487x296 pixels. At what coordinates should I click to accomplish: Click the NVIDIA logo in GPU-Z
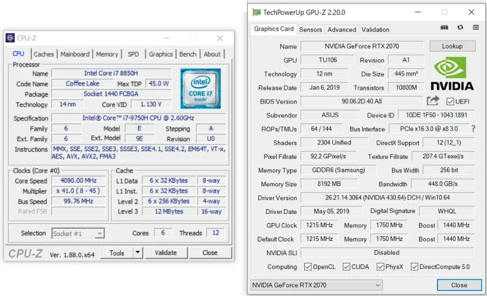pos(452,73)
